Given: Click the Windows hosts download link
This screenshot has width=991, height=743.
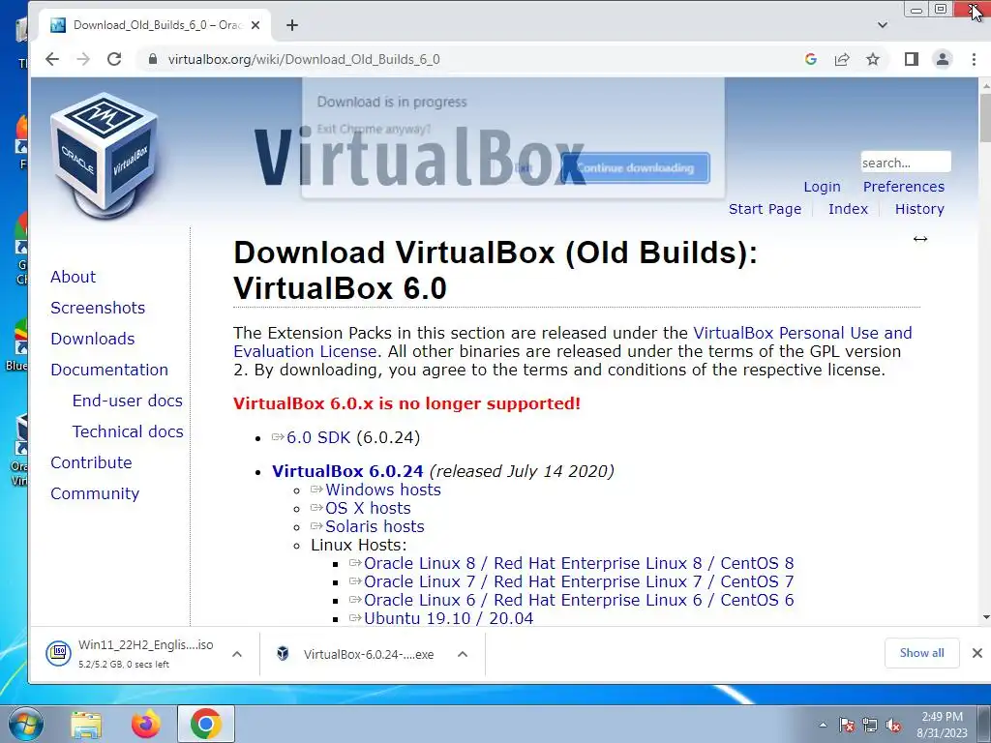Looking at the screenshot, I should click(383, 490).
